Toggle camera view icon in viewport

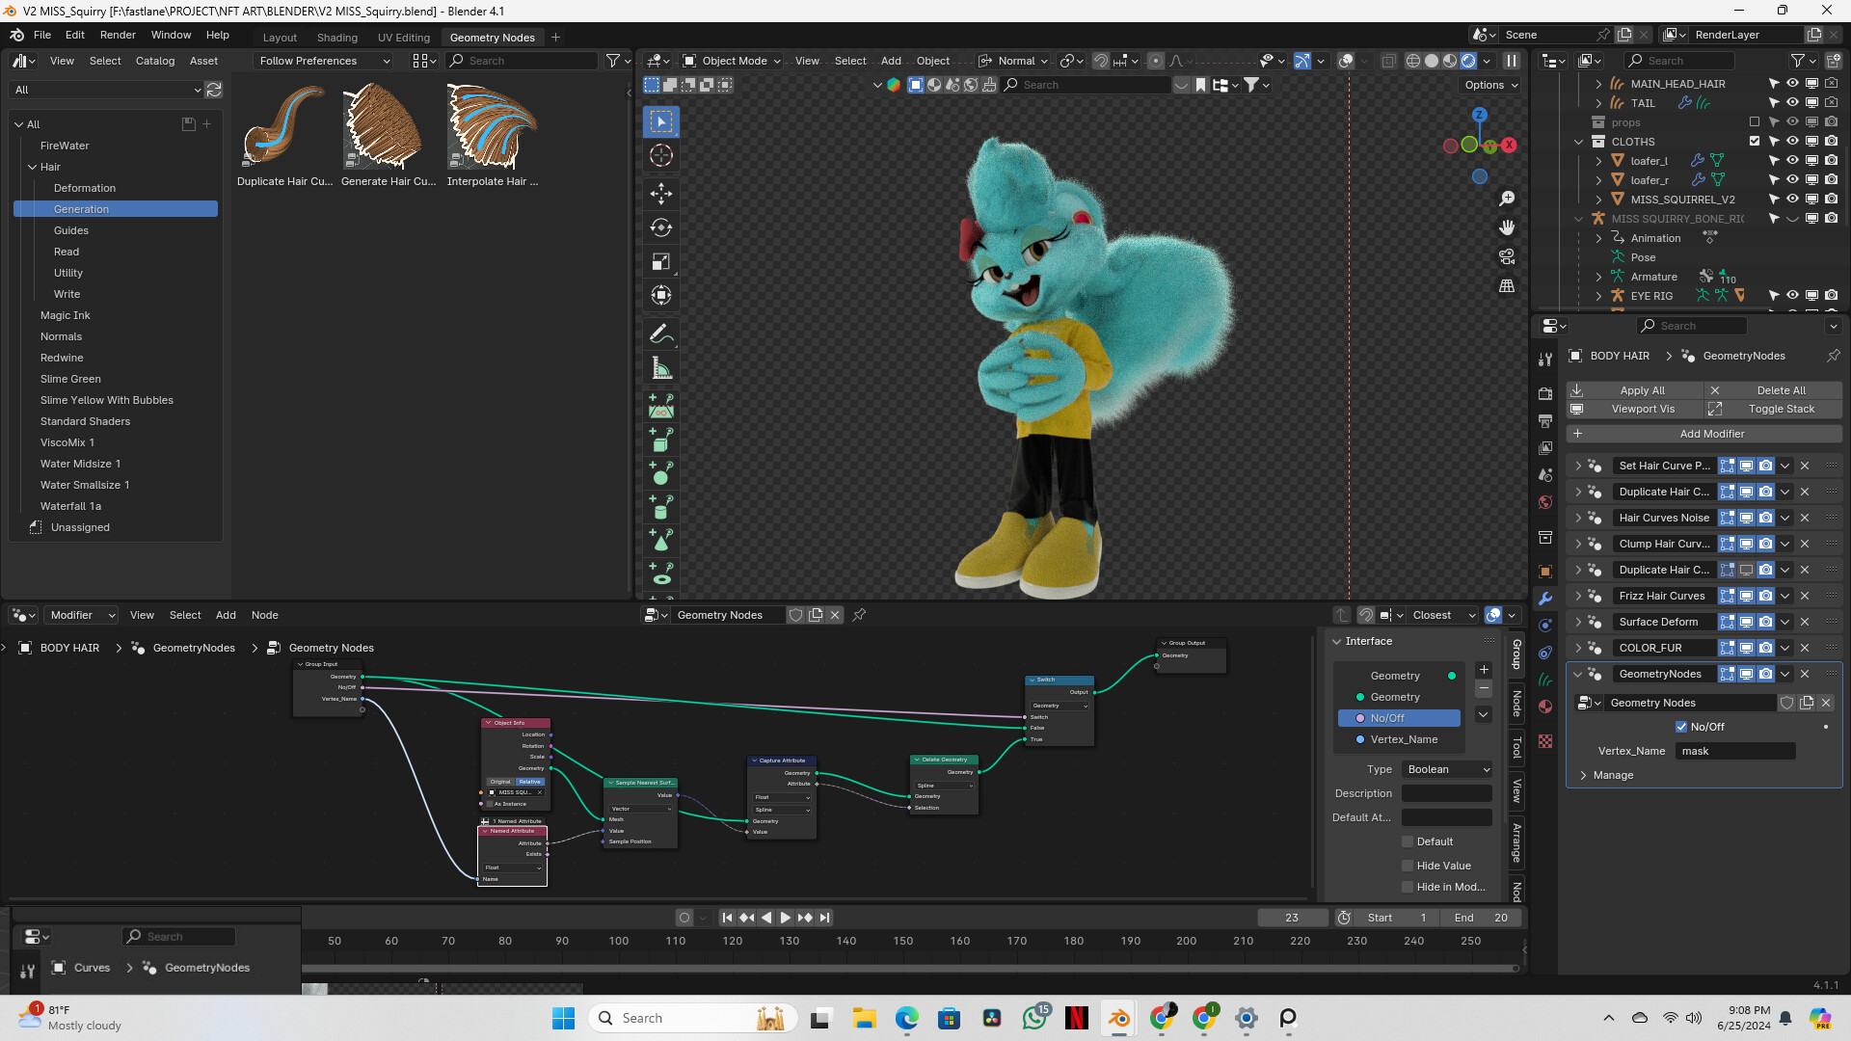click(1507, 256)
